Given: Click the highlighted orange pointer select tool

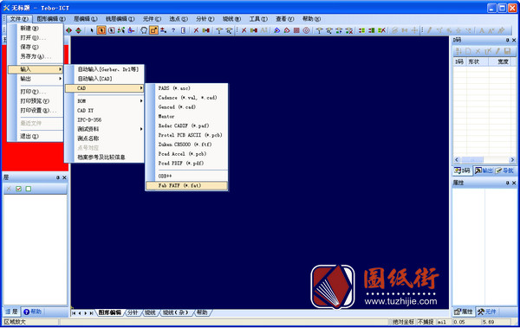Looking at the screenshot, I should (x=101, y=30).
